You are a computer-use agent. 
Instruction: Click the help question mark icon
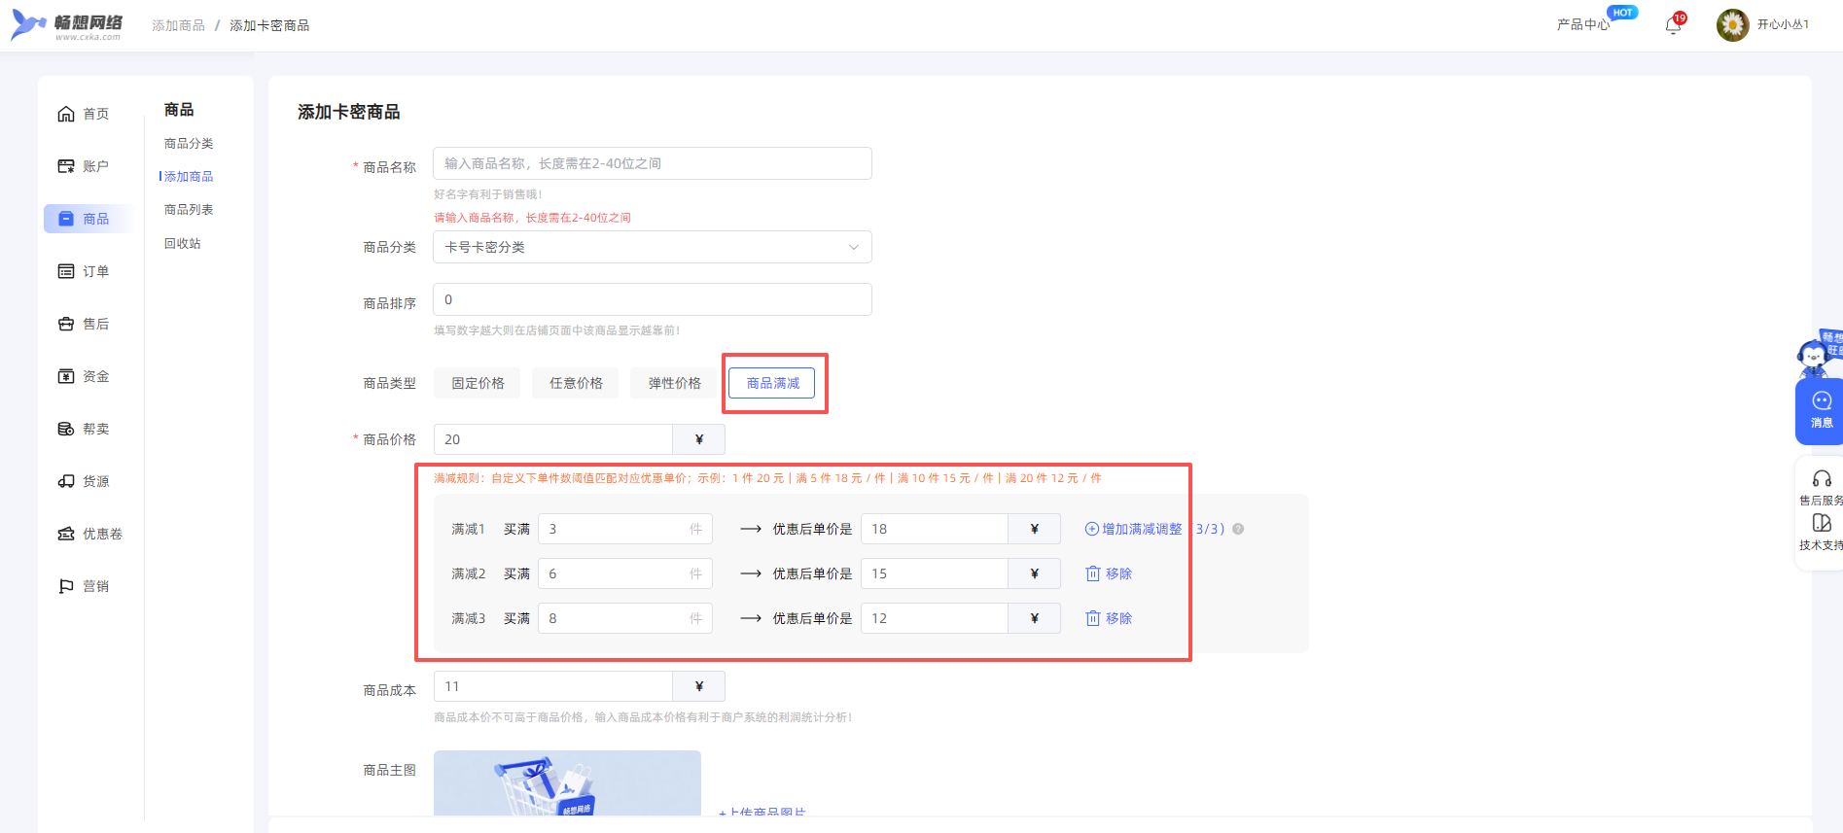[x=1238, y=530]
